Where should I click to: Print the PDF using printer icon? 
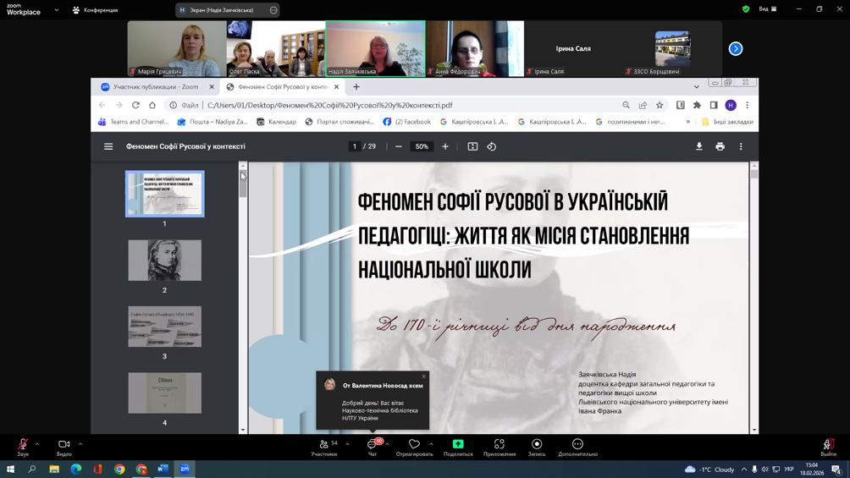click(x=720, y=146)
